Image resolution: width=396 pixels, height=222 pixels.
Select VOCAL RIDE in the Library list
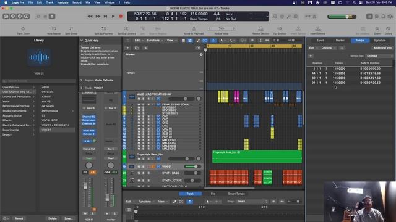pos(49,120)
